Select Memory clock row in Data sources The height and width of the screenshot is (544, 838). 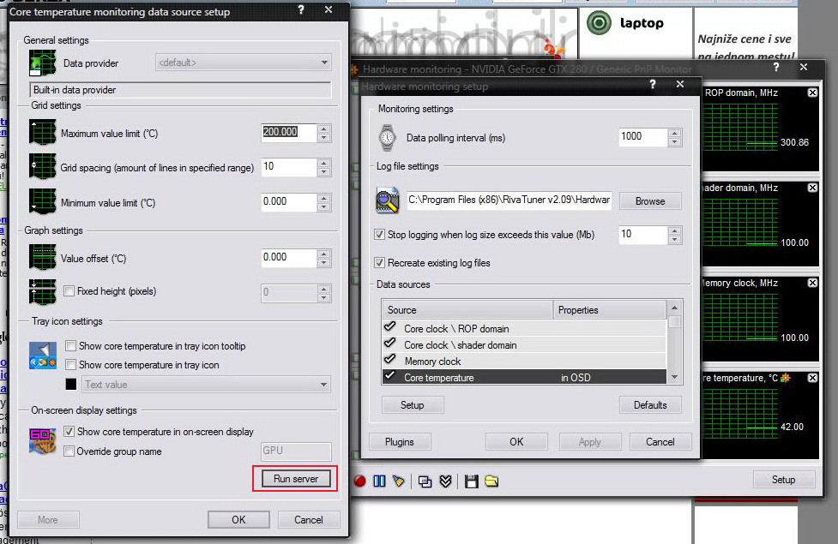(x=525, y=362)
